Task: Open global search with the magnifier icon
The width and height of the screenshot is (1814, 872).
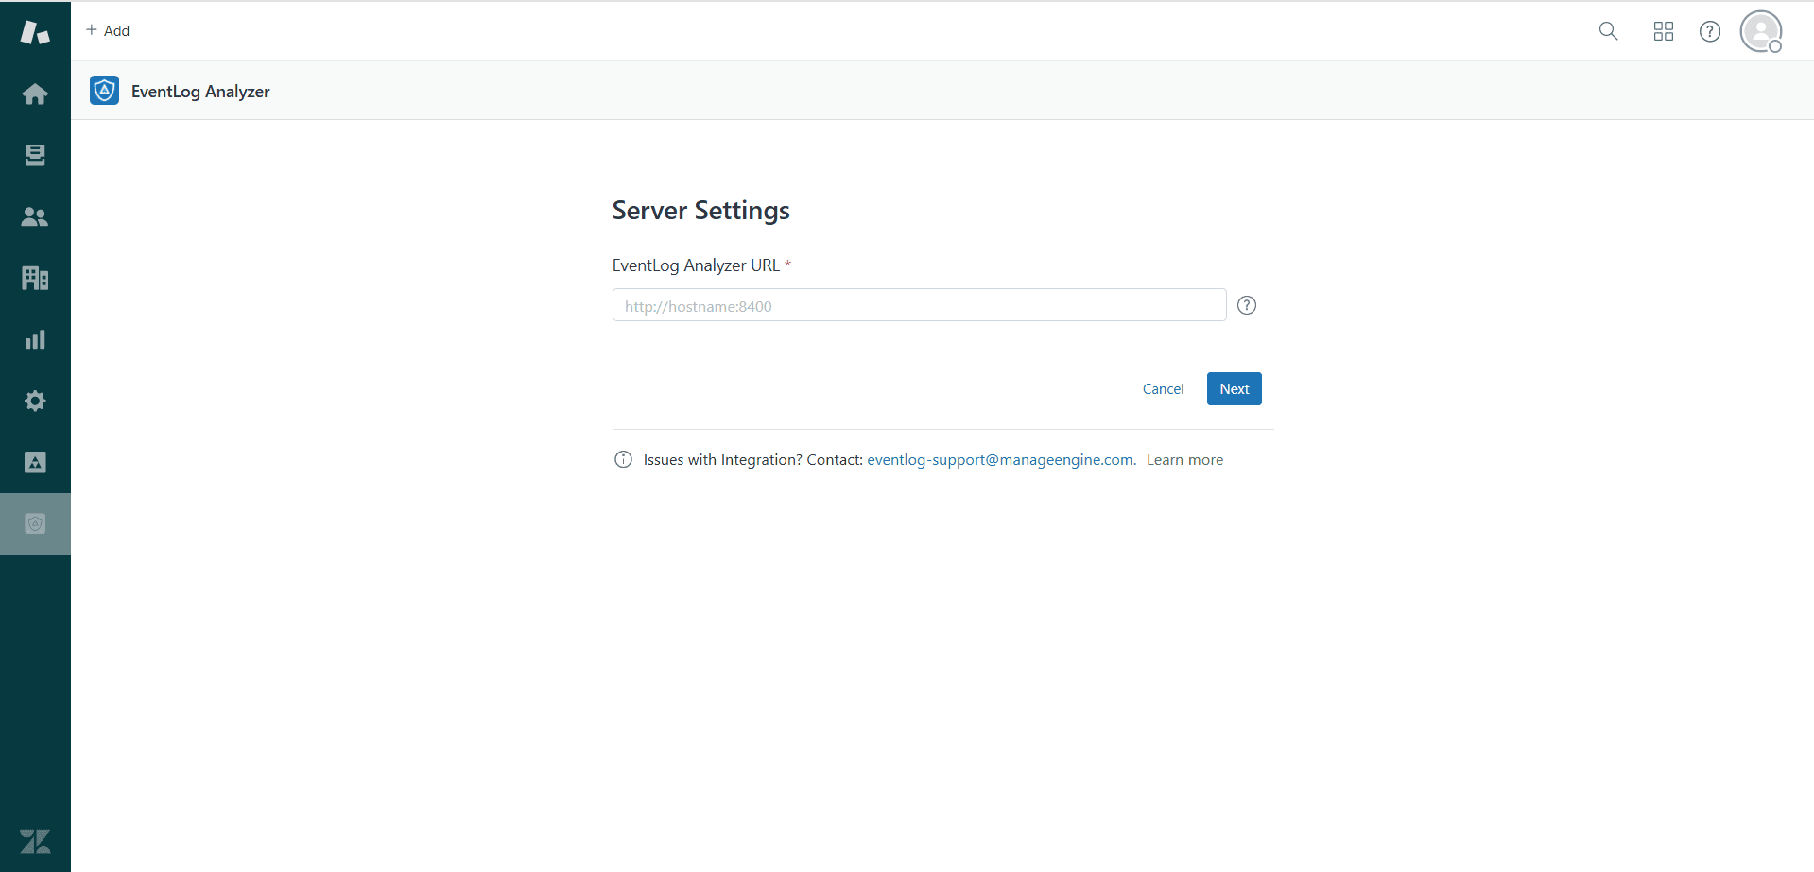Action: [1608, 30]
